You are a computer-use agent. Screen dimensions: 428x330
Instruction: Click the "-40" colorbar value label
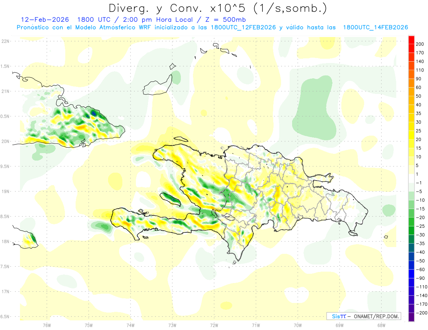coord(420,252)
